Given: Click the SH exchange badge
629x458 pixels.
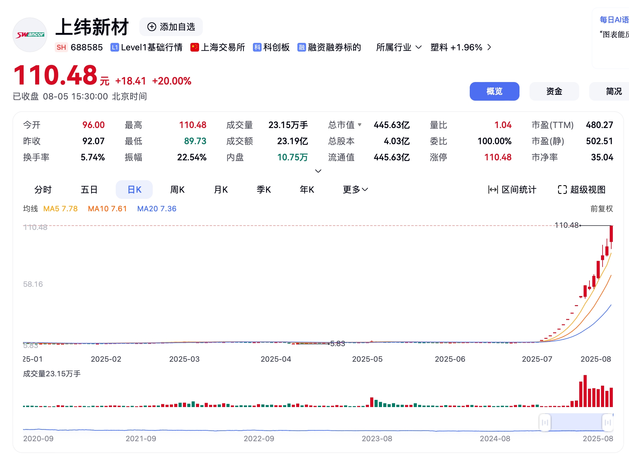Looking at the screenshot, I should coord(61,47).
